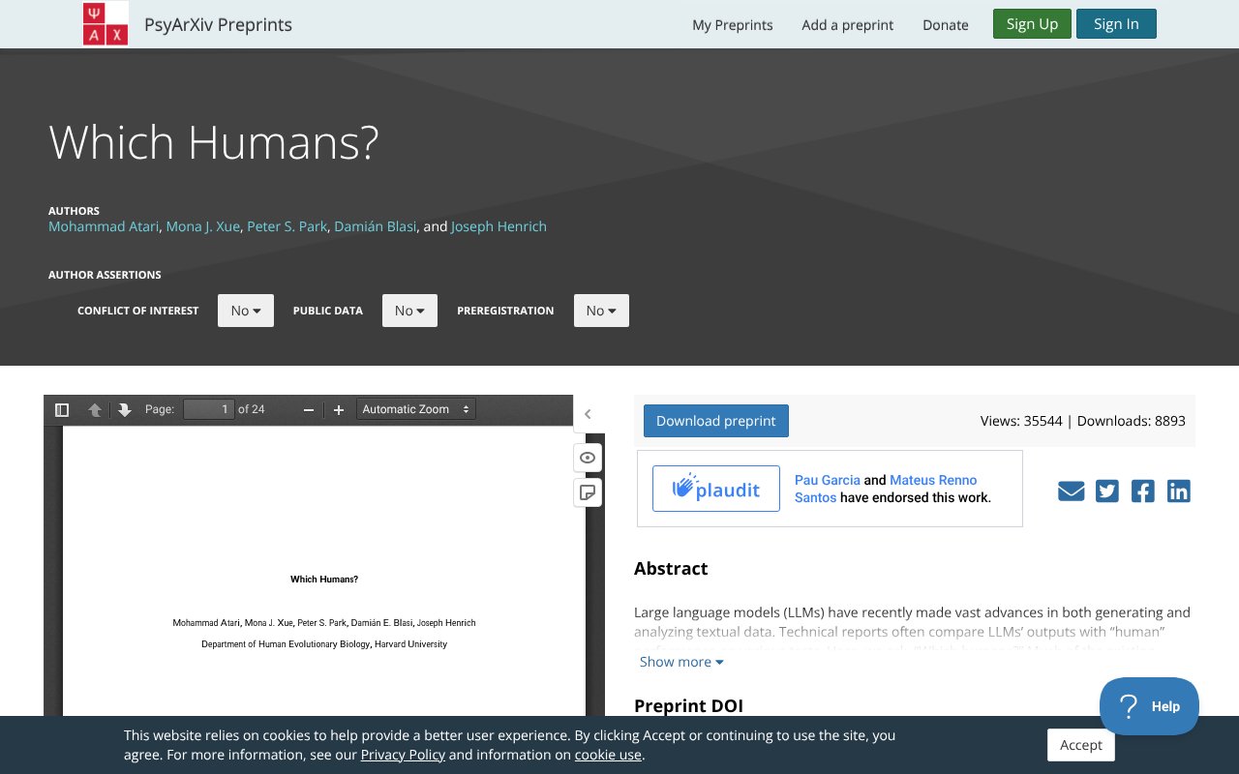This screenshot has width=1239, height=774.
Task: Share preprint on LinkedIn
Action: 1178,491
